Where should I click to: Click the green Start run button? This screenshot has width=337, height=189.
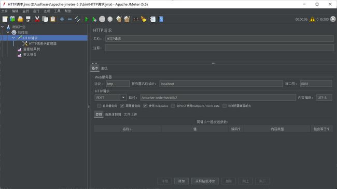[87, 19]
